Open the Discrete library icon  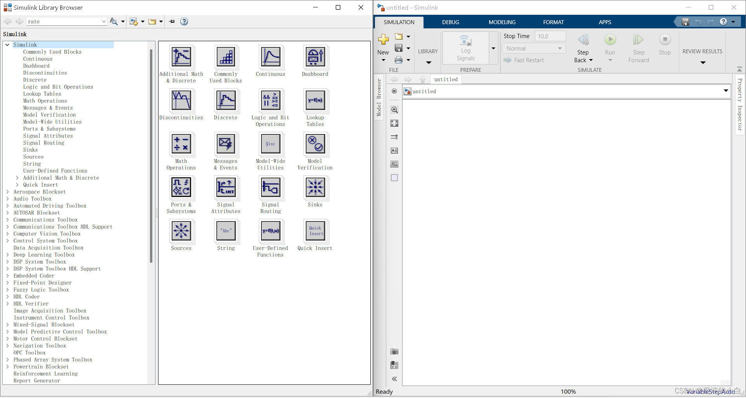click(226, 101)
